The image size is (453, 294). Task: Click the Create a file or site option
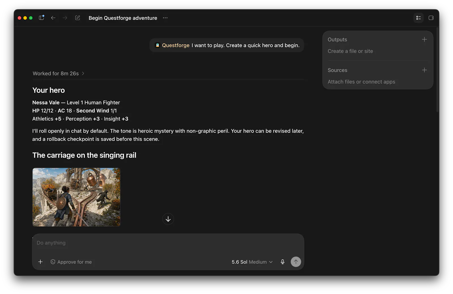coord(350,51)
